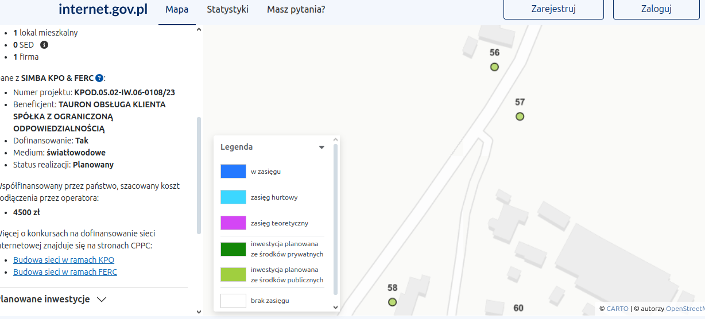705x319 pixels.
Task: Click the magenta 'zasięg teoretyczny' swatch
Action: pyautogui.click(x=233, y=223)
